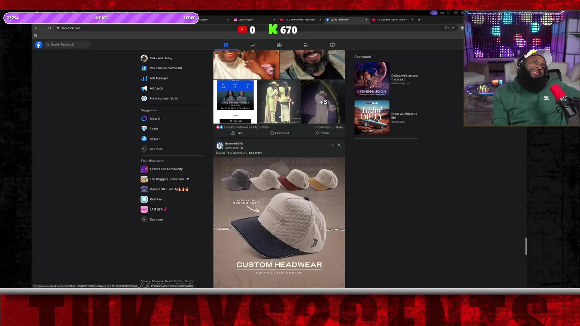The width and height of the screenshot is (580, 326).
Task: Switch to the Maine You So Funny tab
Action: [x=392, y=19]
